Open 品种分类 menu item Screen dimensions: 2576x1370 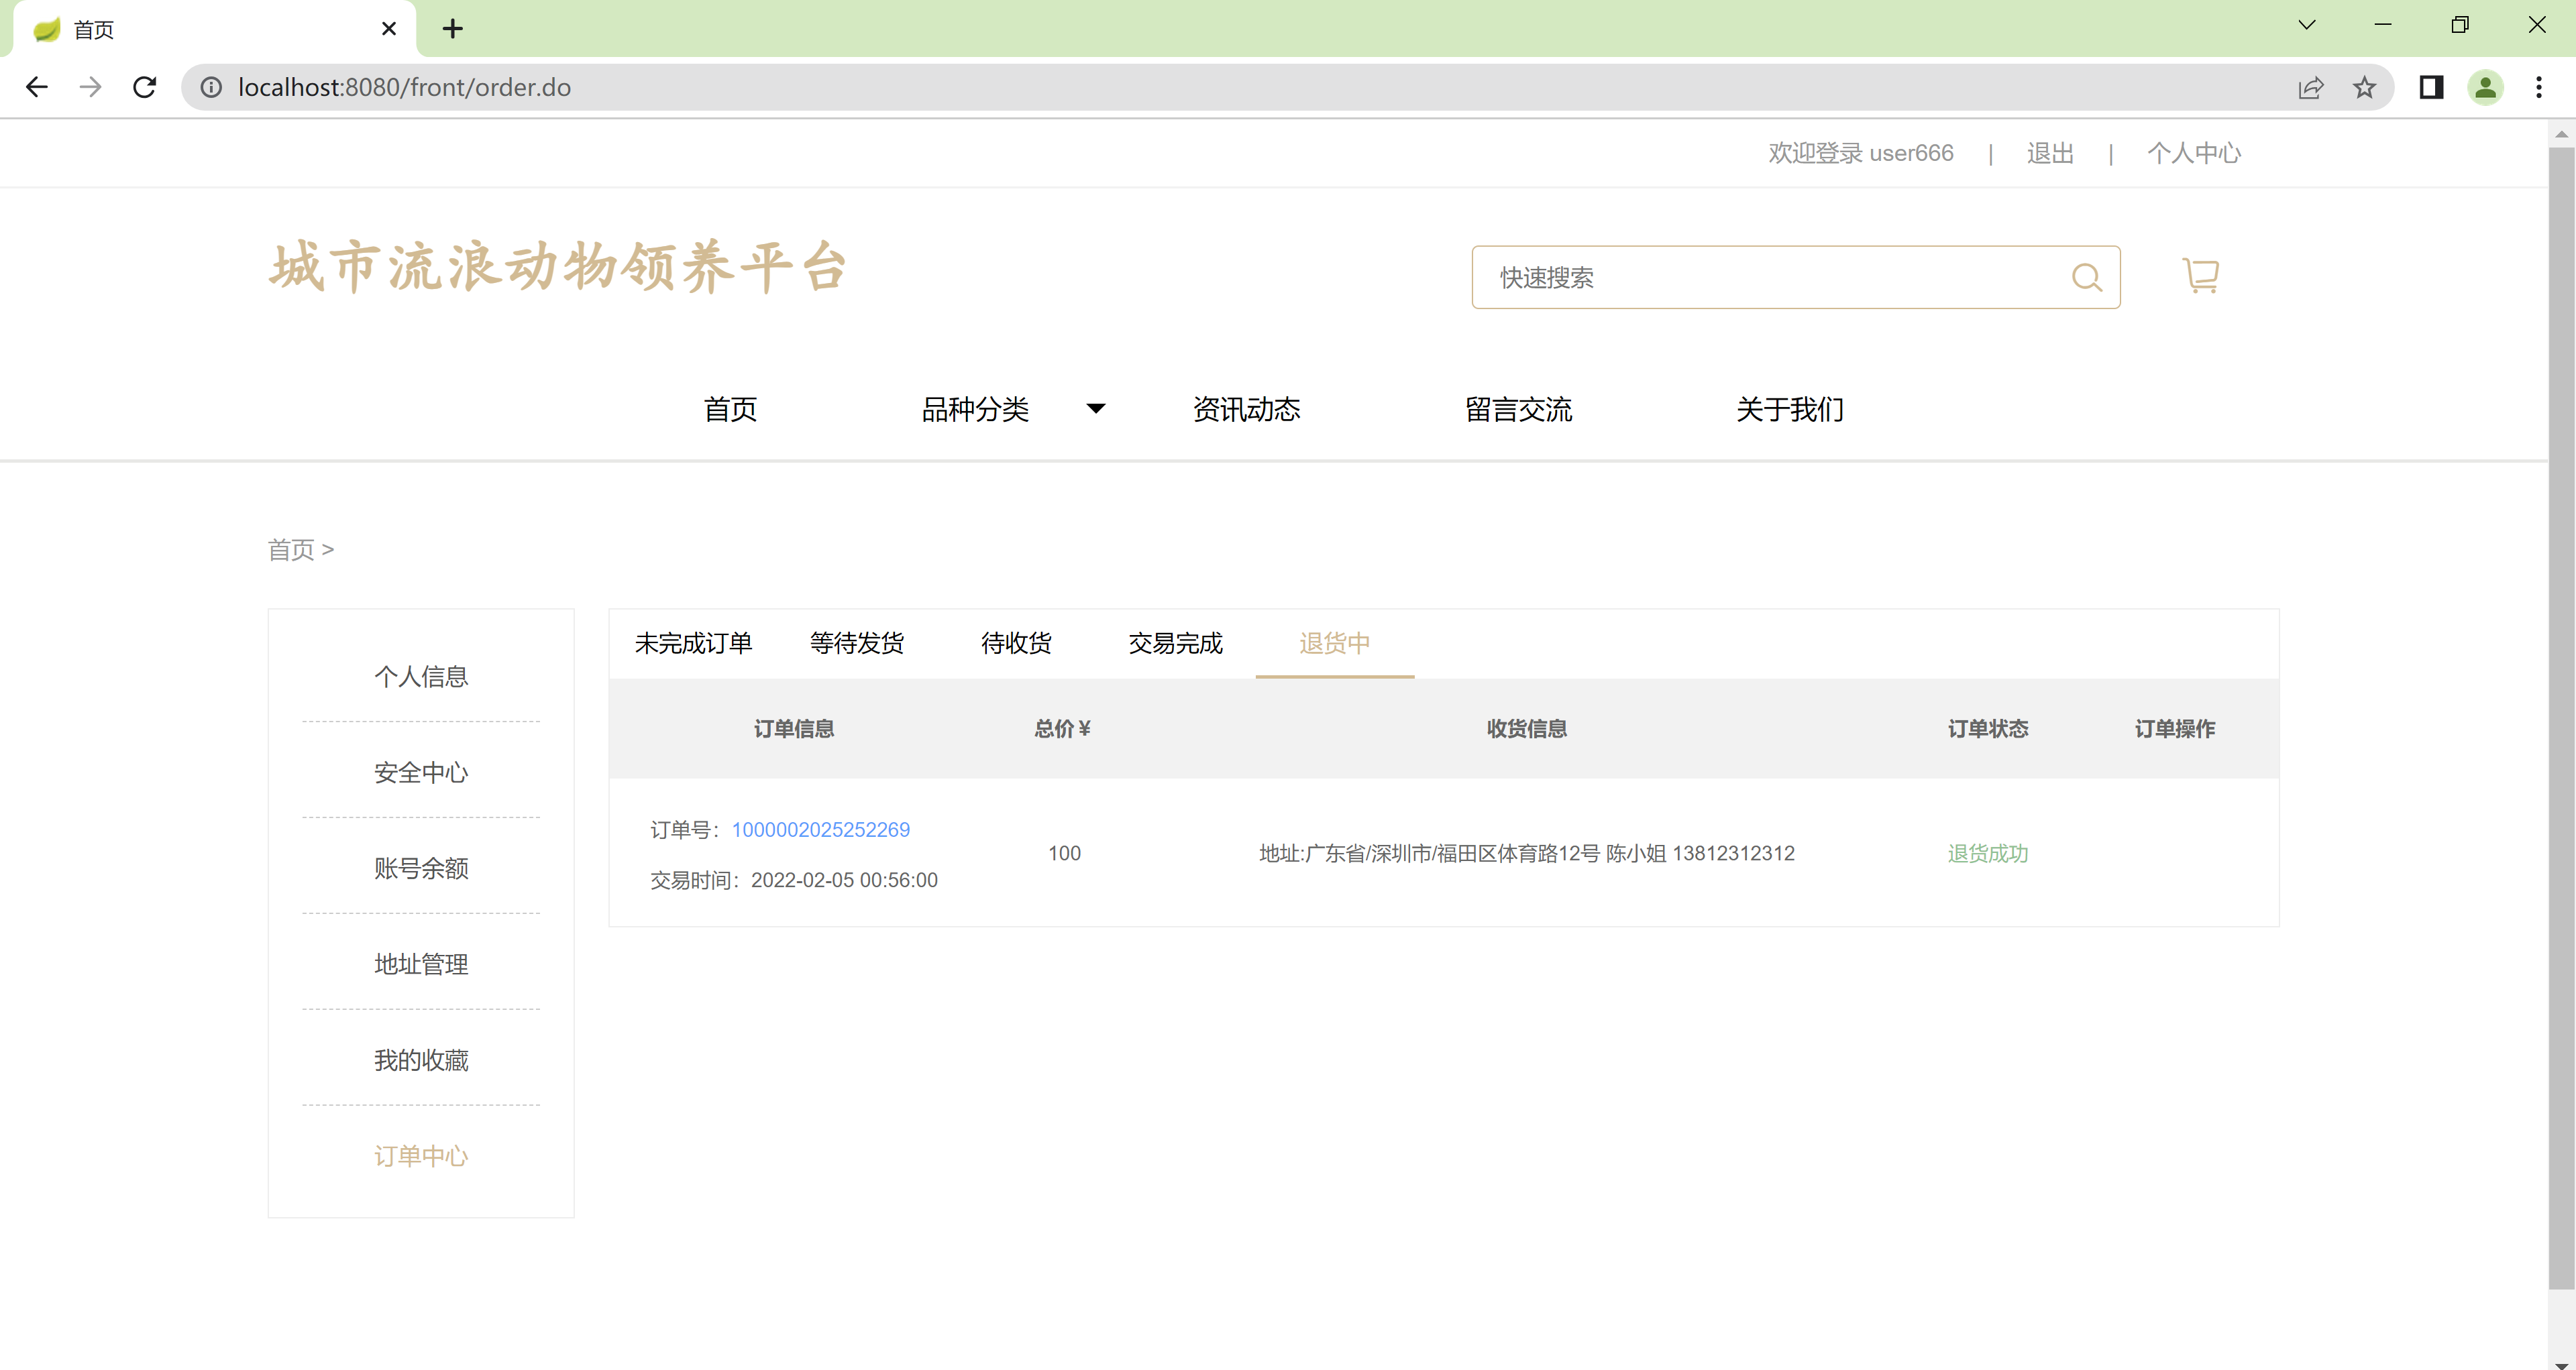[975, 408]
